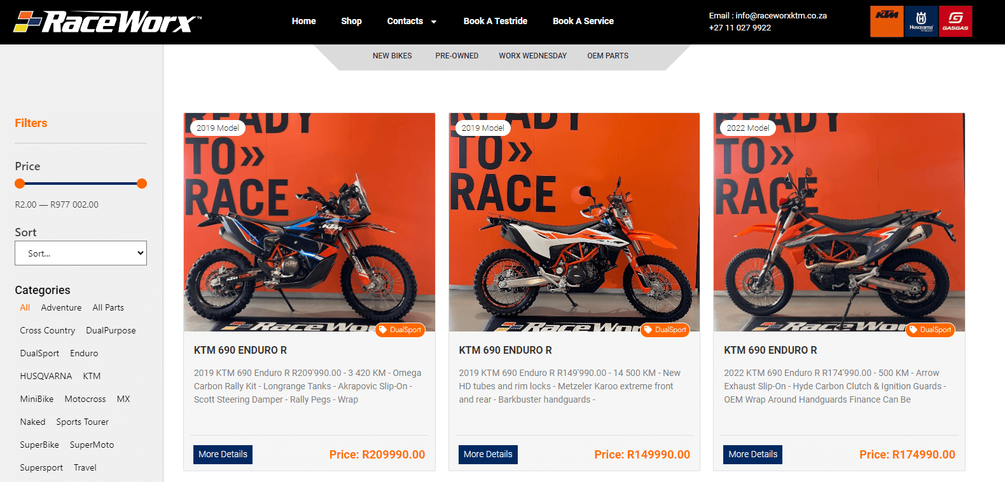Screen dimensions: 1005x482
Task: Open the GasGas brand logo
Action: click(x=955, y=22)
